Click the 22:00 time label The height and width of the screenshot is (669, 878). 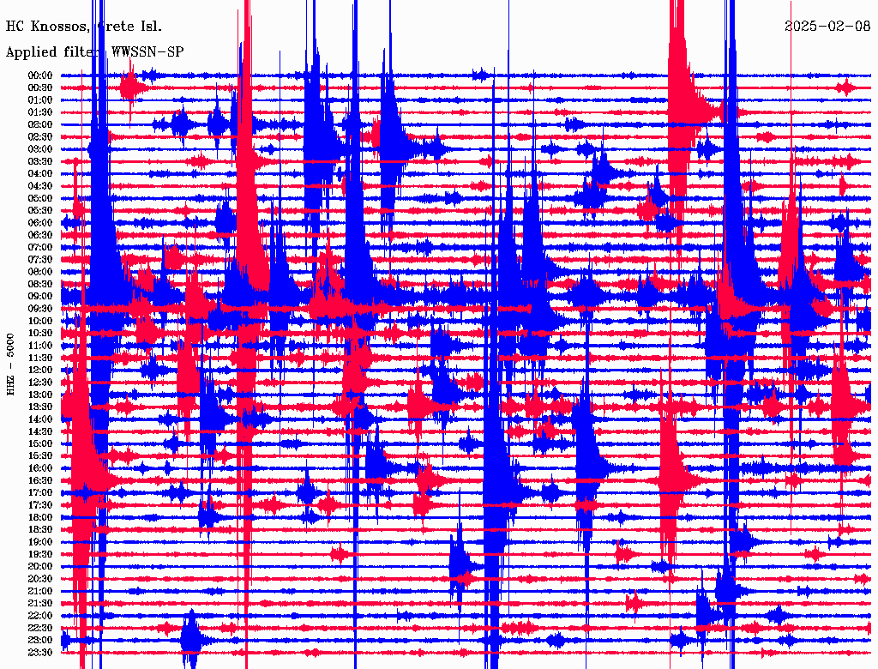coord(40,616)
